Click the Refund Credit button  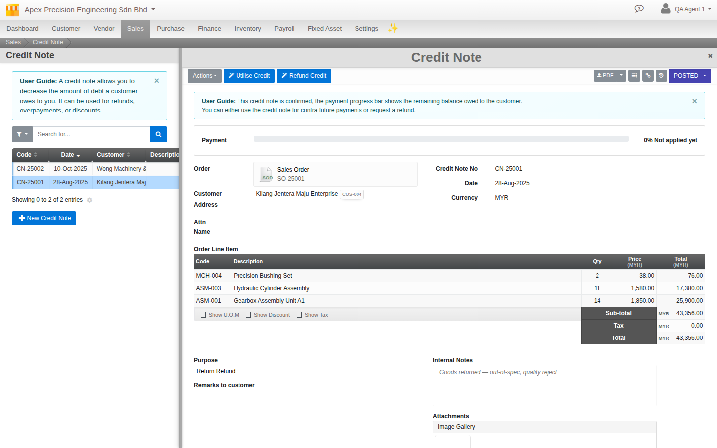tap(304, 76)
